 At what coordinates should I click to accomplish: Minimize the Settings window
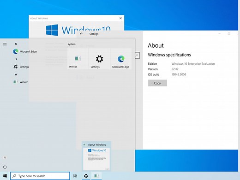coord(220,34)
